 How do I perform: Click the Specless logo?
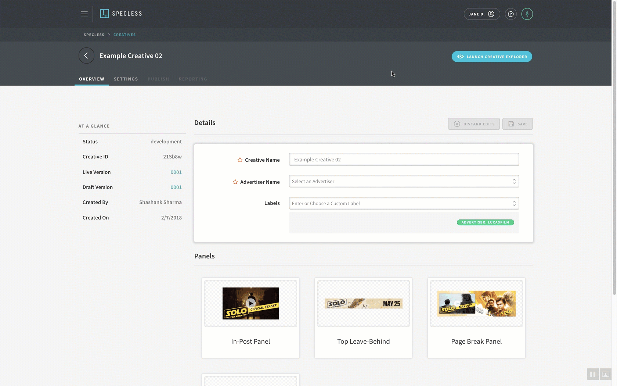pyautogui.click(x=121, y=14)
